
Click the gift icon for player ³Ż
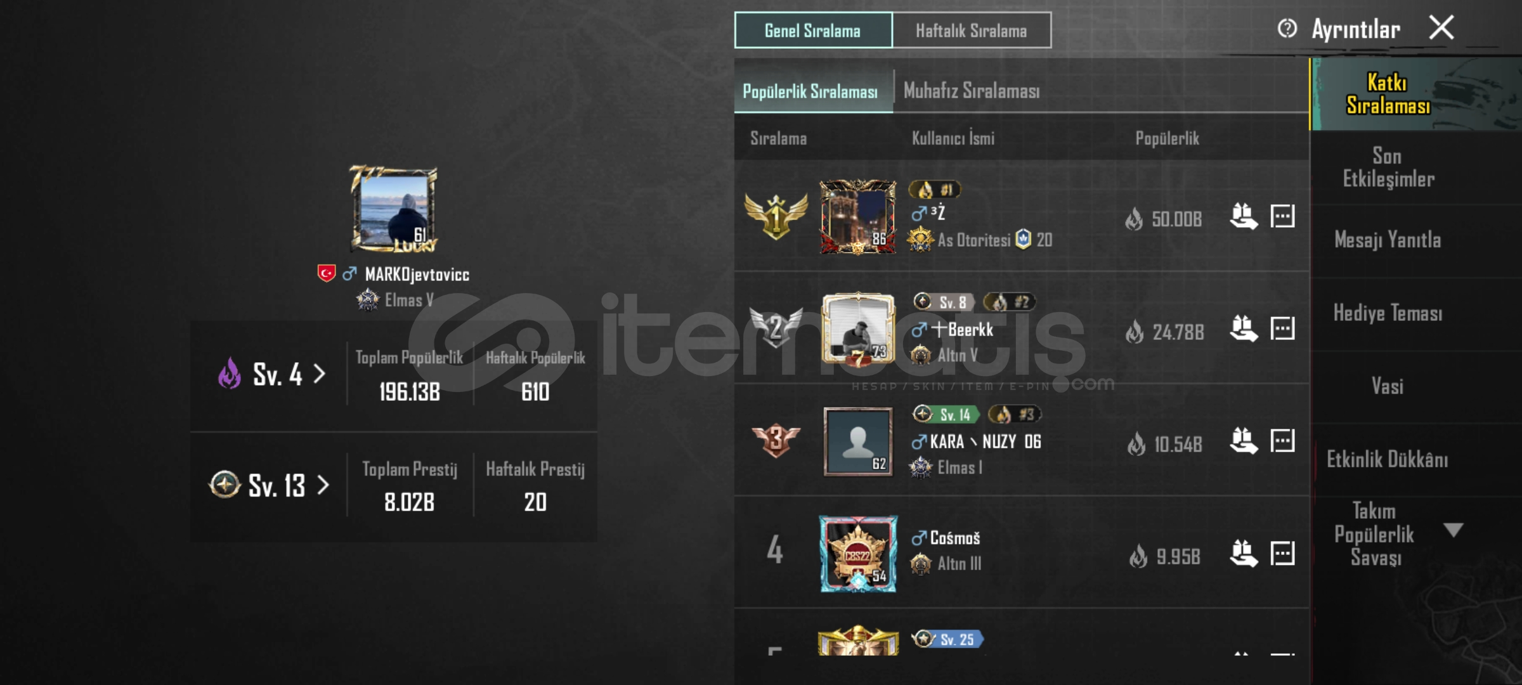(1244, 217)
